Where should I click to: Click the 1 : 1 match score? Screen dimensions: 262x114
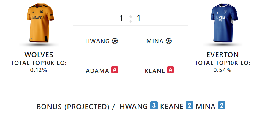pyautogui.click(x=130, y=18)
